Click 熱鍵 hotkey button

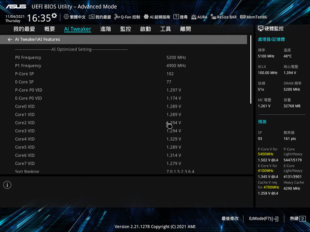tap(298, 218)
